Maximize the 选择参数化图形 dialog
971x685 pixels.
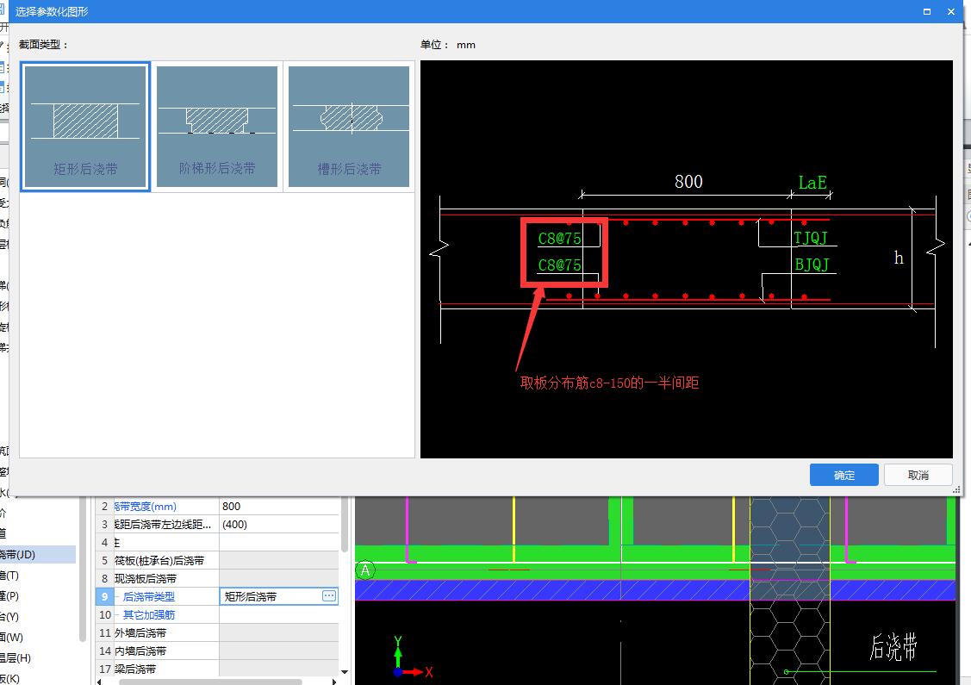point(927,12)
